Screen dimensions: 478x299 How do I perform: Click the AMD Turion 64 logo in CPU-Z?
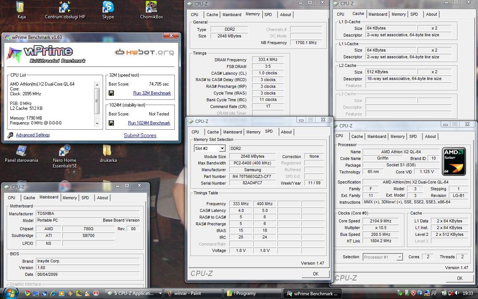(454, 161)
